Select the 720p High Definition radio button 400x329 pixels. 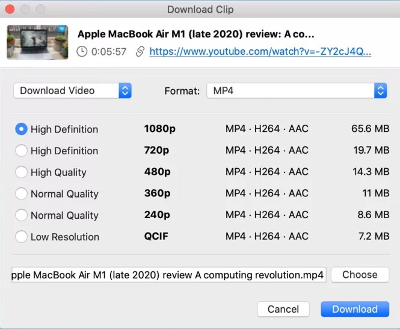(x=21, y=151)
